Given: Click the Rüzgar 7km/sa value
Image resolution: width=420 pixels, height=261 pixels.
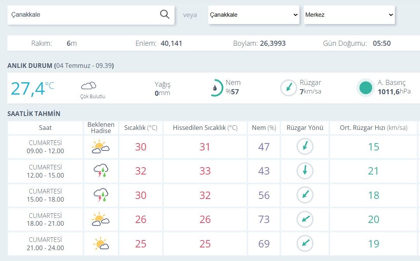Looking at the screenshot, I should point(311,92).
